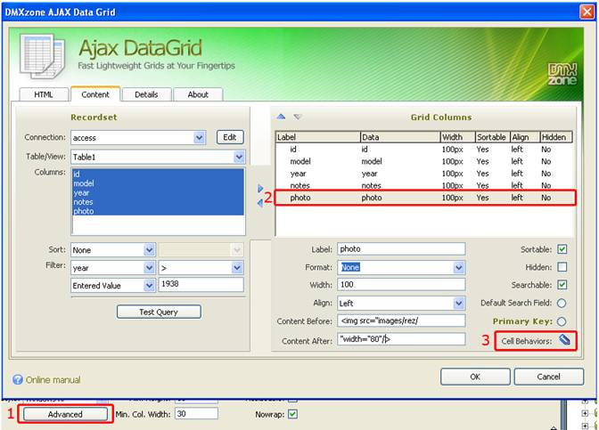Click the Hidden column header
Image resolution: width=599 pixels, height=430 pixels.
point(556,137)
